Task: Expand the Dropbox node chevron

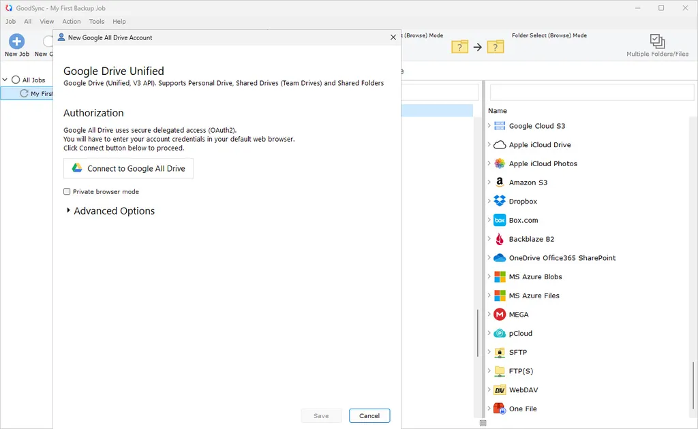Action: point(489,201)
